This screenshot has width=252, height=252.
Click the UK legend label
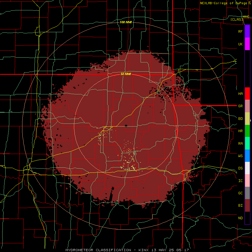[x=240, y=44]
